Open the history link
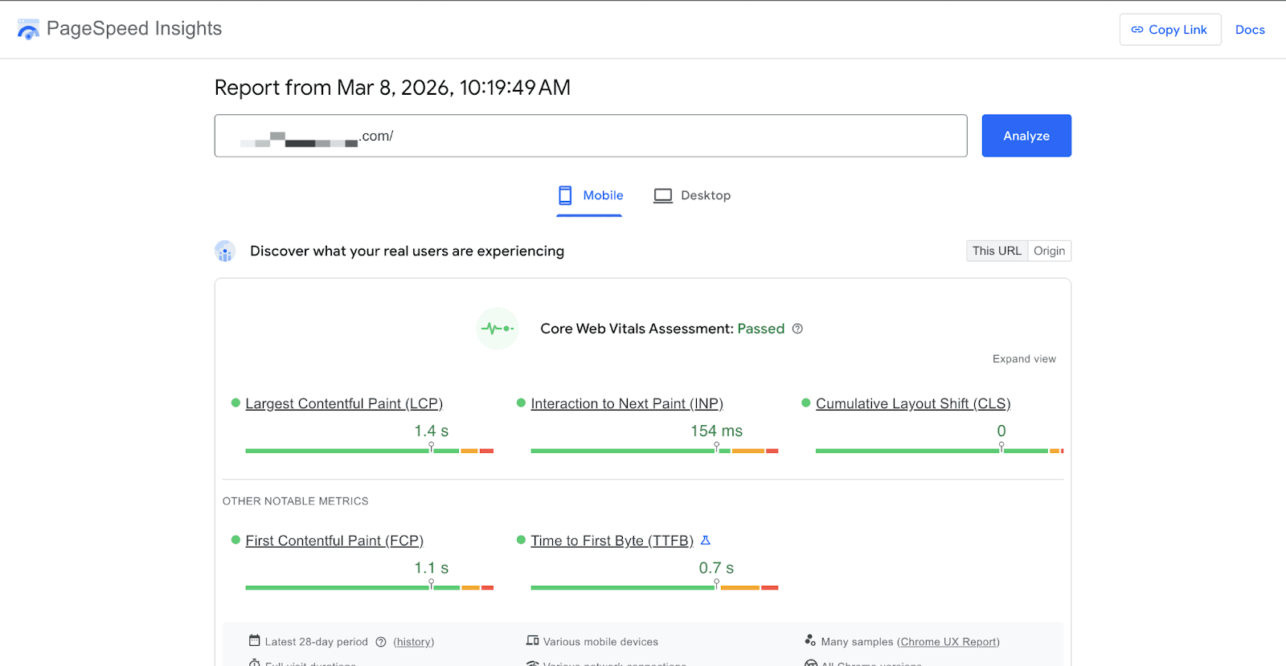The height and width of the screenshot is (666, 1286). coord(414,642)
